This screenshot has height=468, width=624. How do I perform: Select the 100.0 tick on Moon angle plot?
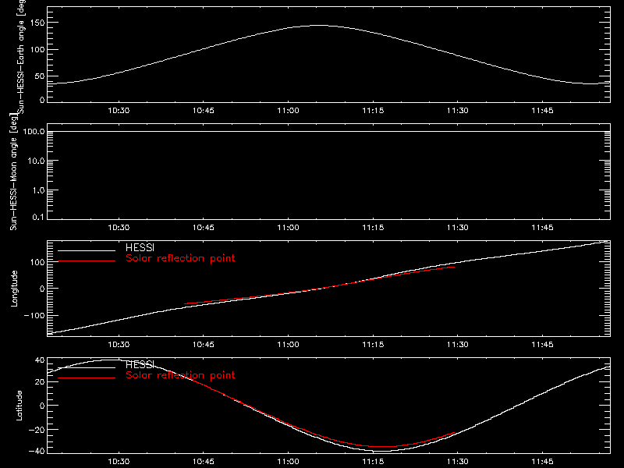(34, 131)
